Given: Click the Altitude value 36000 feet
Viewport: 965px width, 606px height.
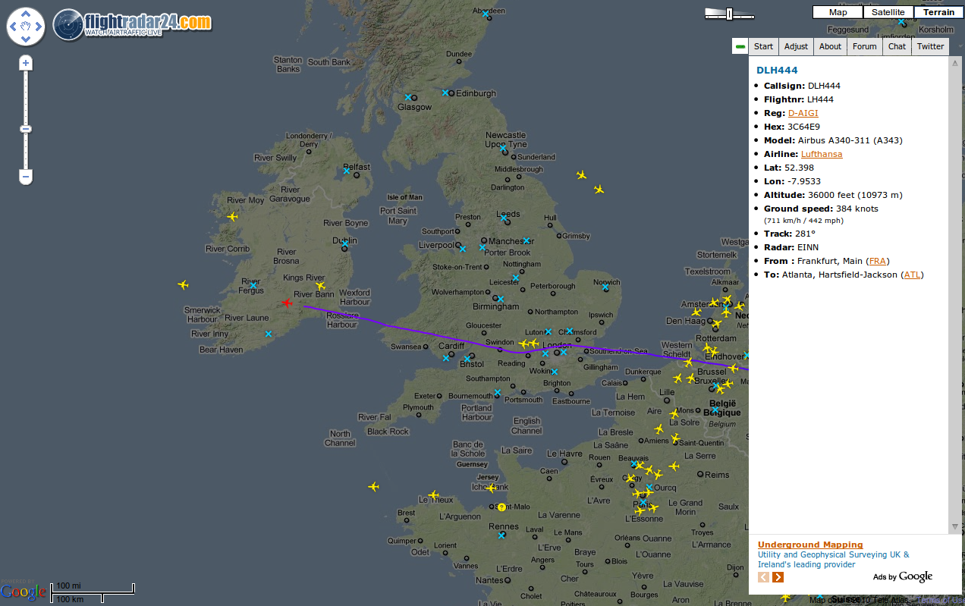Looking at the screenshot, I should (833, 195).
